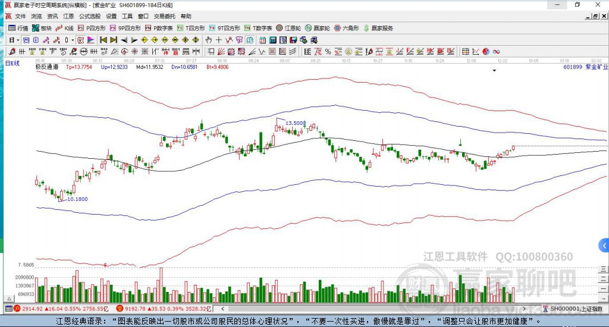Viewport: 609px width, 327px height.
Task: Click the 日K线 label
Action: (12, 63)
